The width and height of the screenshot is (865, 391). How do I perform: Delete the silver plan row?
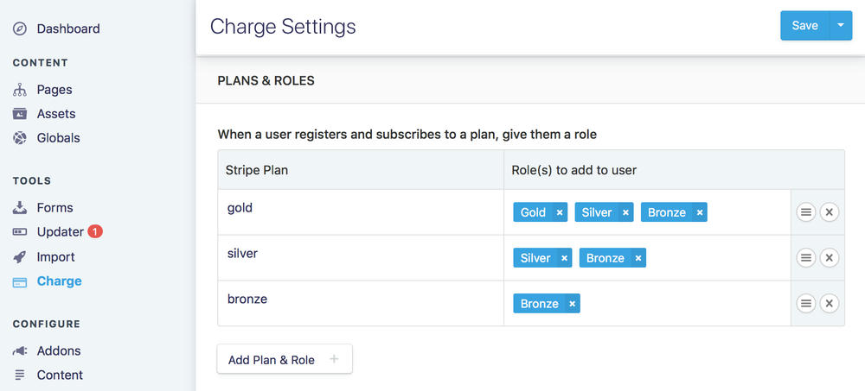click(x=829, y=258)
